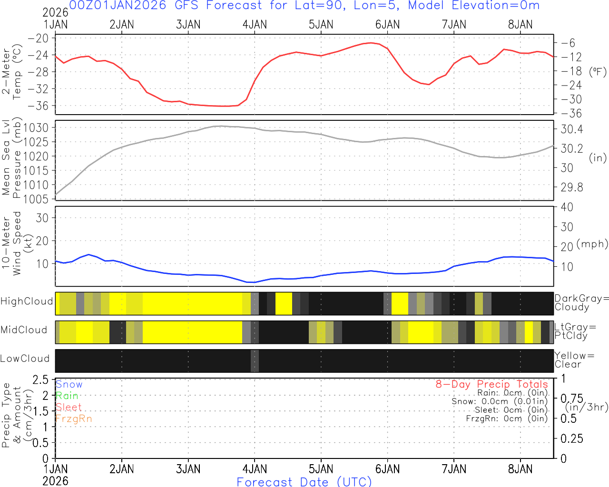The height and width of the screenshot is (487, 609).
Task: Click the 8-Day Precip Totals heading
Action: (x=491, y=384)
